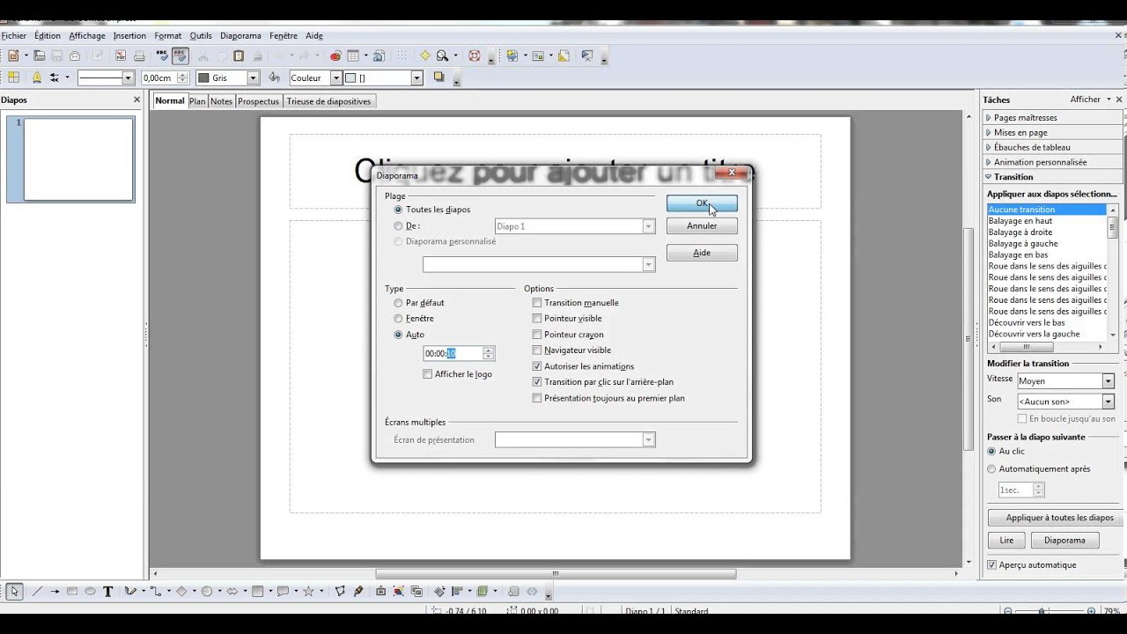This screenshot has height=634, width=1127.
Task: Select the symbol shapes smiley tool
Action: pyautogui.click(x=207, y=592)
